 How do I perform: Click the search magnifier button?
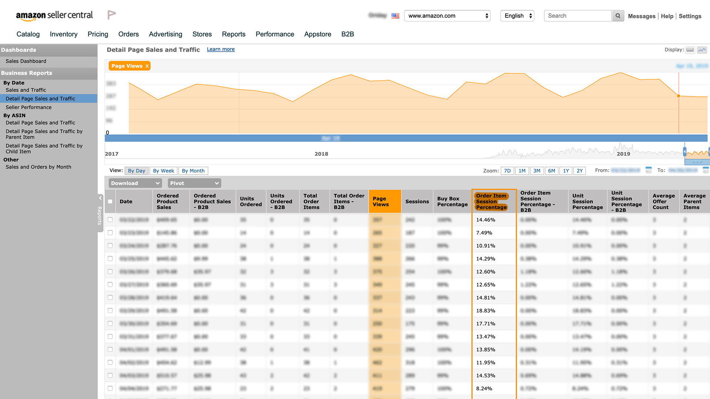pos(618,16)
